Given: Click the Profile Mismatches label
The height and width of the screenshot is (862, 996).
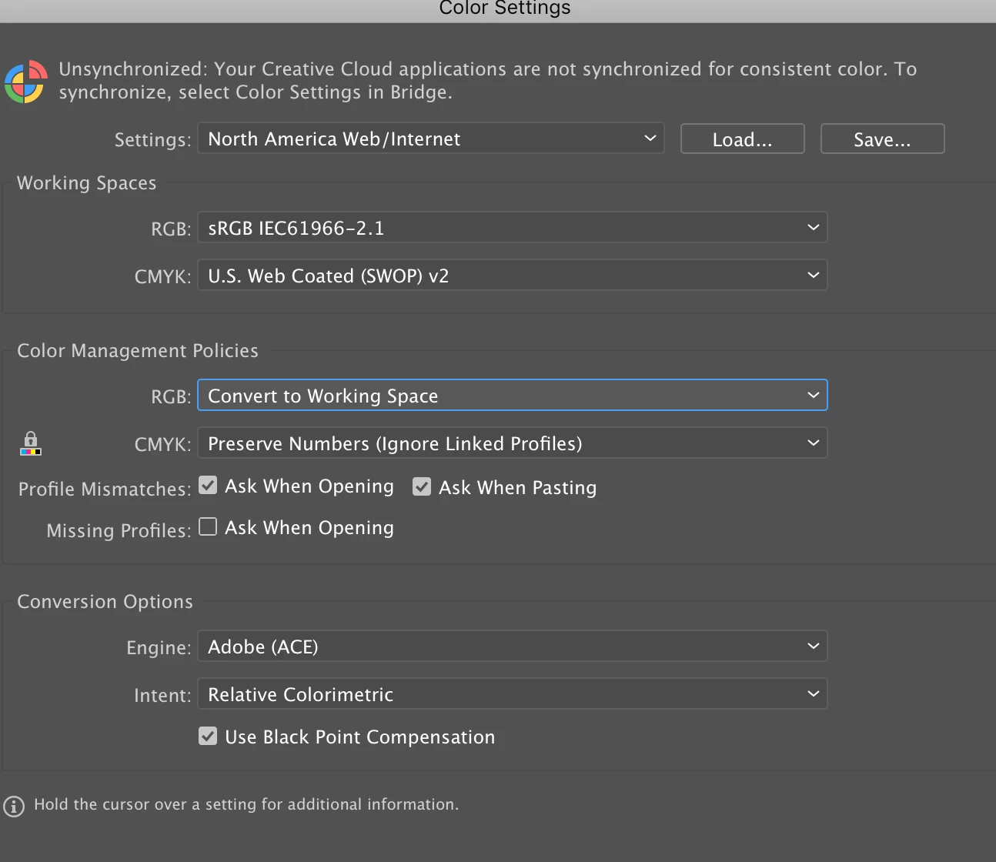Looking at the screenshot, I should tap(105, 489).
